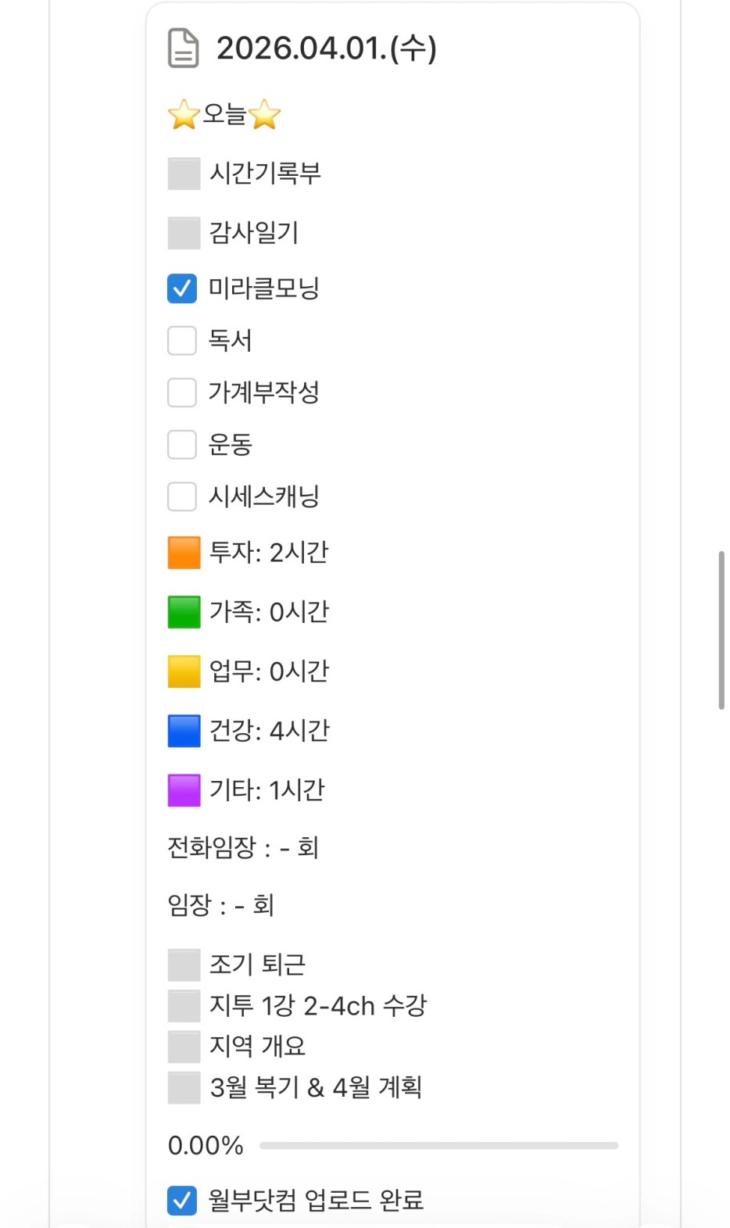Click the page document icon beside the date title
This screenshot has height=1228, width=730.
point(184,48)
